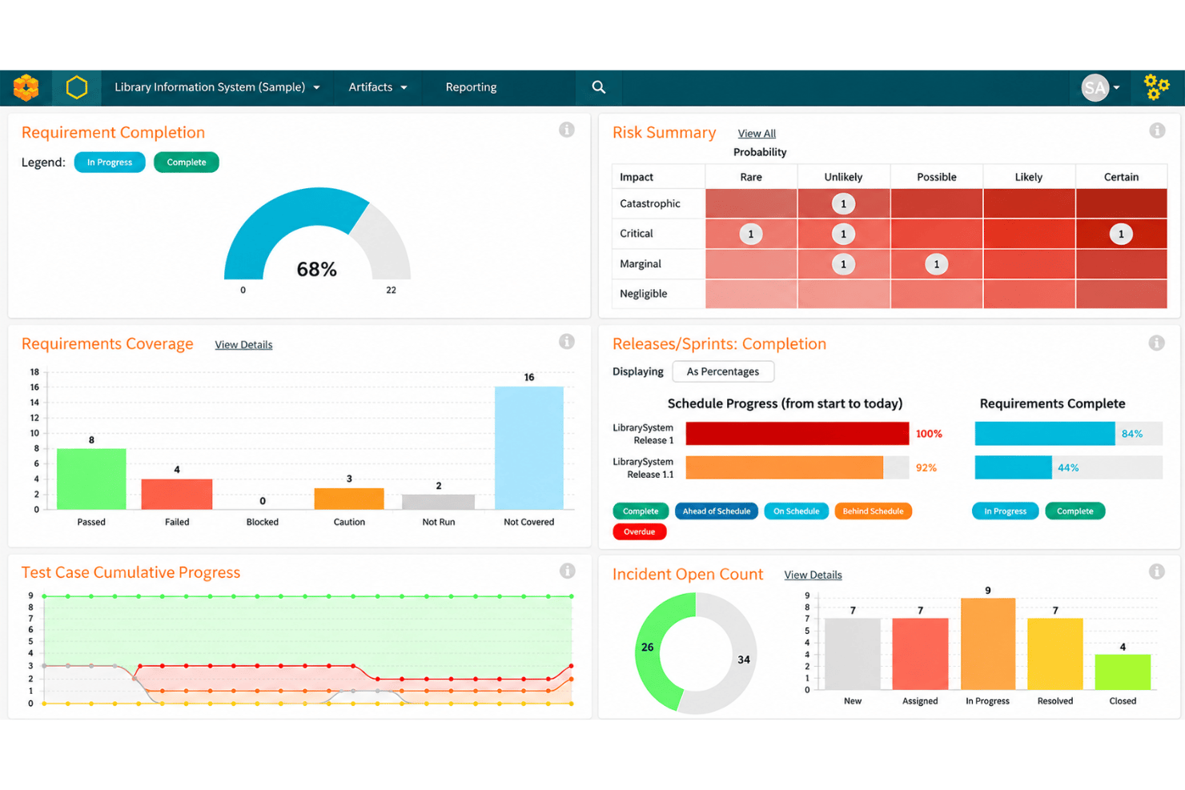The height and width of the screenshot is (790, 1185).
Task: Show info for Risk Summary widget
Action: pyautogui.click(x=1157, y=130)
